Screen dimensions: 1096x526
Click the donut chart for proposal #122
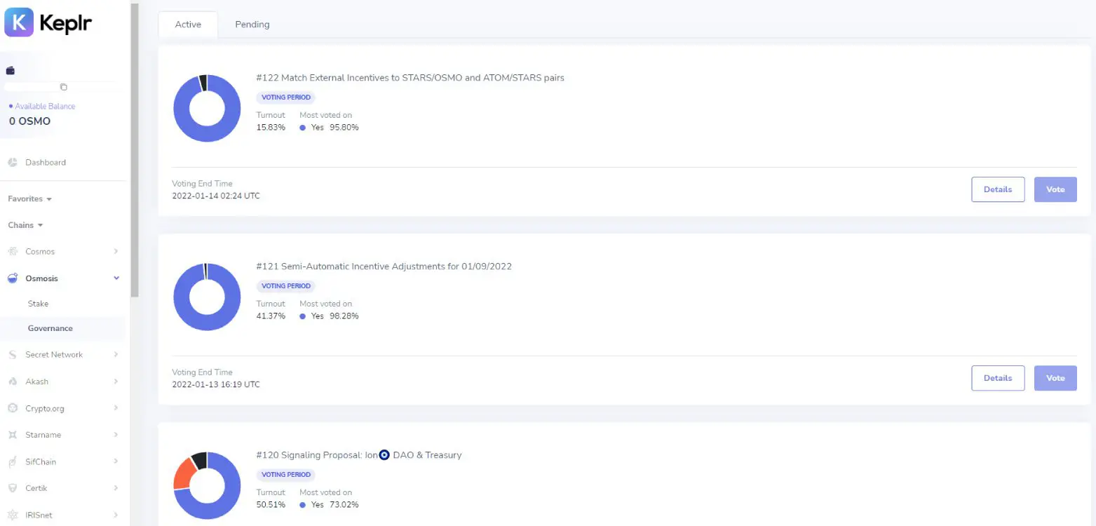click(207, 109)
